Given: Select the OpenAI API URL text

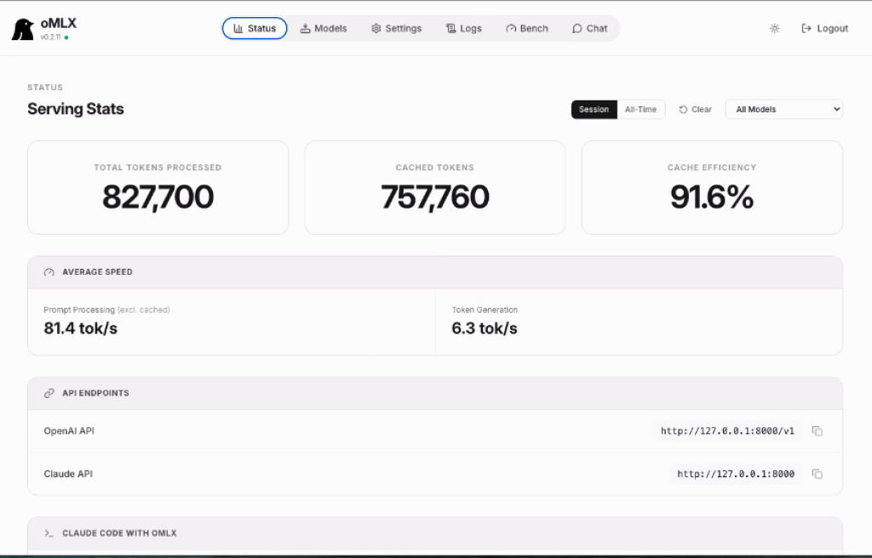Looking at the screenshot, I should click(727, 431).
